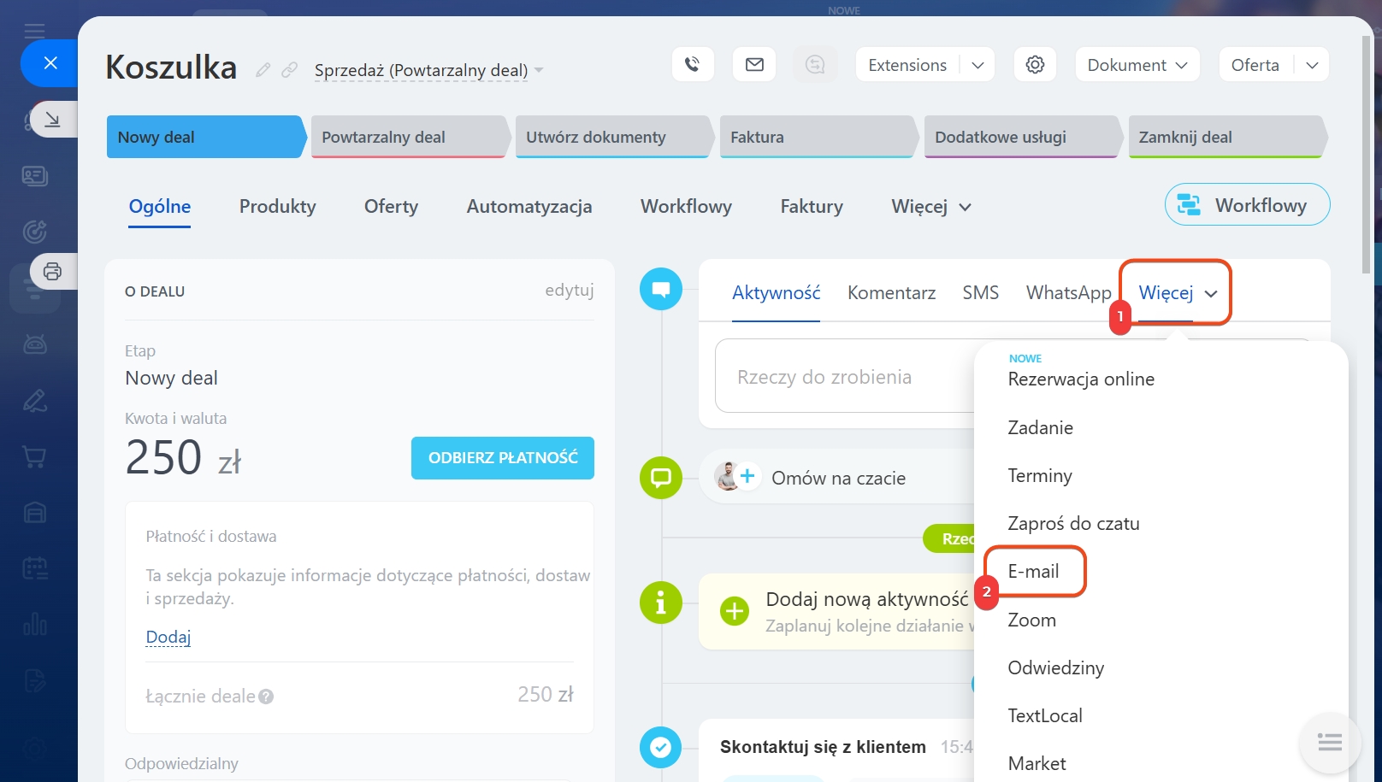
Task: Click the pencil icon beside Koszulka title
Action: [x=263, y=70]
